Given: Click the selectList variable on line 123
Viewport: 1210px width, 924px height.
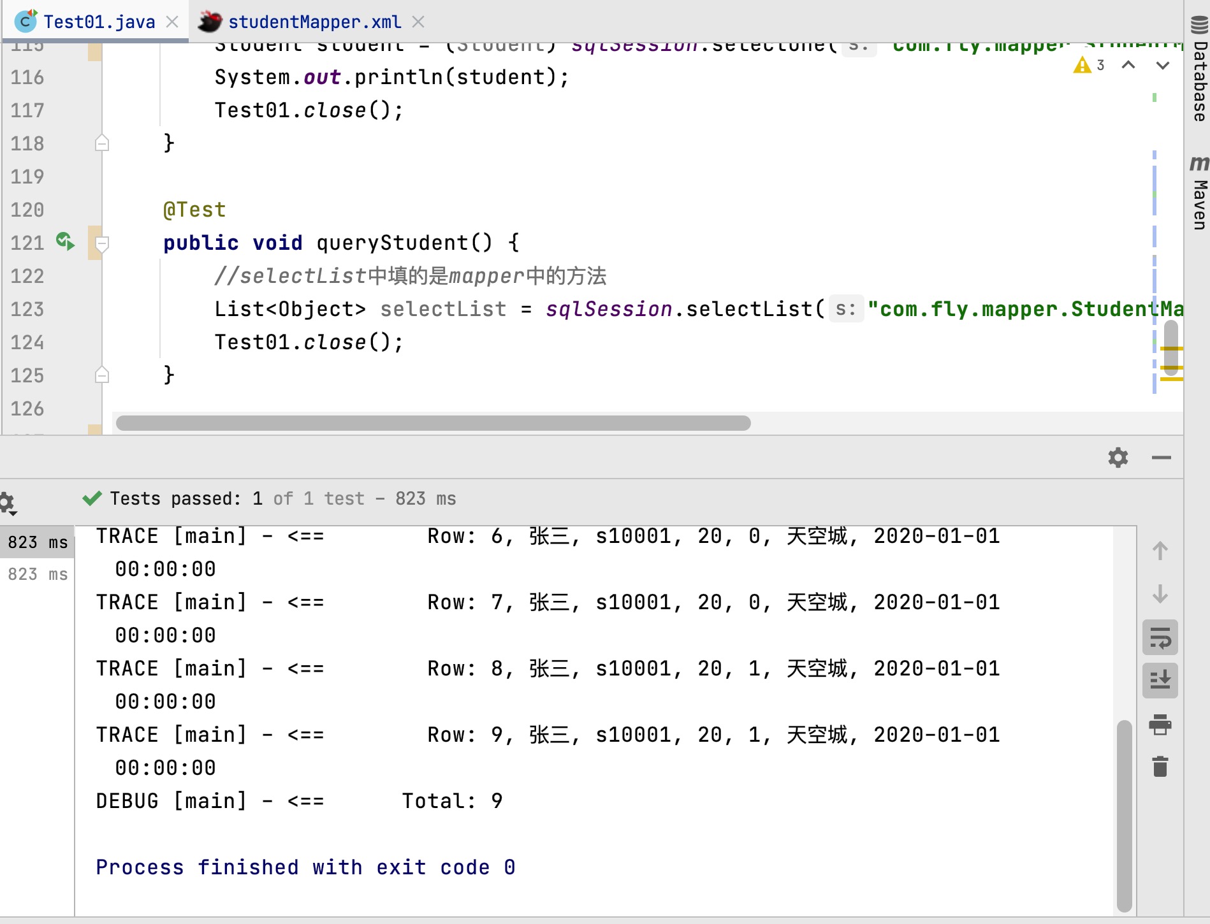Looking at the screenshot, I should 443,309.
